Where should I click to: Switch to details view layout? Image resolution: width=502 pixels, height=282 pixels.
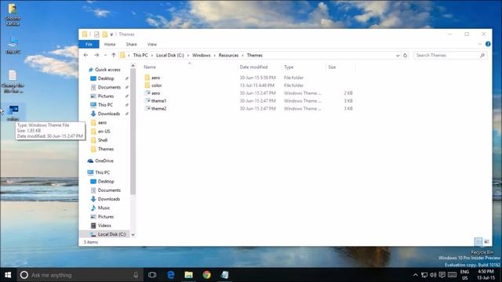point(478,242)
